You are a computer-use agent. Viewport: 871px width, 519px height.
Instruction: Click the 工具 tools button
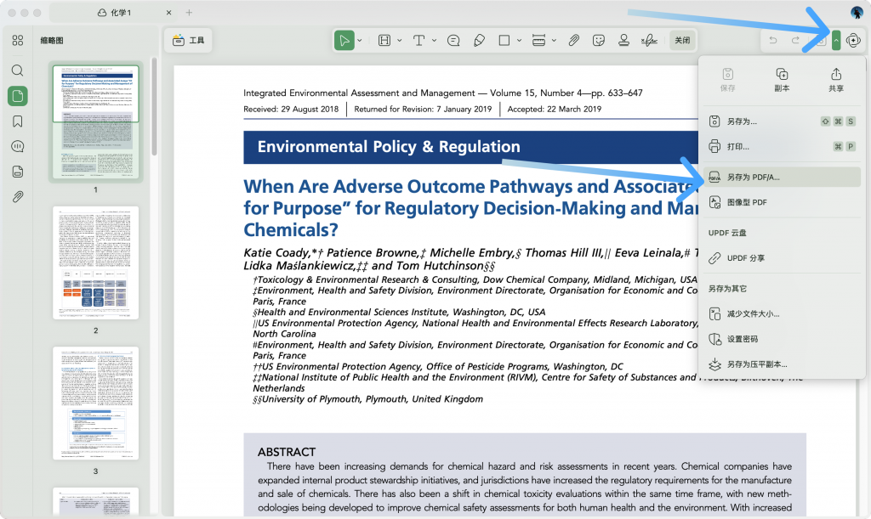(x=188, y=41)
